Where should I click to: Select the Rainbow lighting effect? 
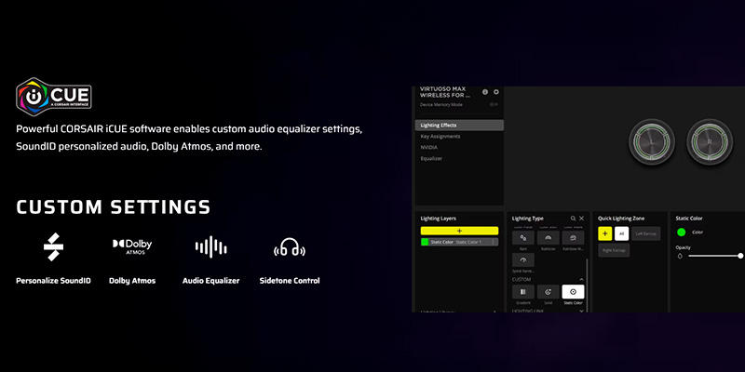[548, 238]
